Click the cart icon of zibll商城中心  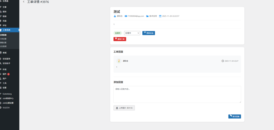click(x=1, y=99)
